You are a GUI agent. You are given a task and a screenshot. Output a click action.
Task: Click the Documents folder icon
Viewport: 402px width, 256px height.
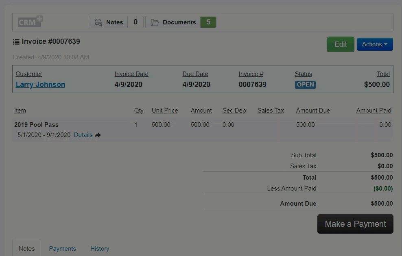(x=155, y=22)
